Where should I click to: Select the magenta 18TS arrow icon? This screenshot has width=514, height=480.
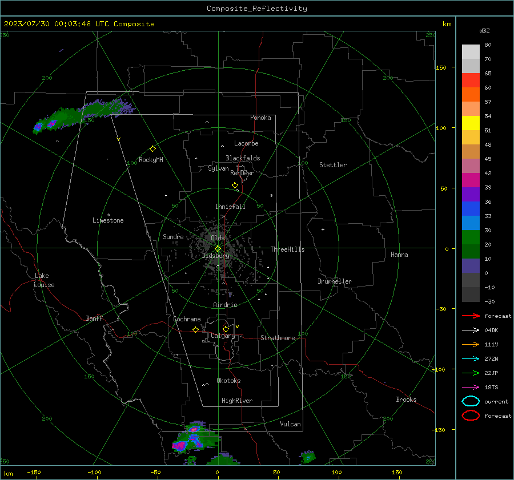pos(471,388)
